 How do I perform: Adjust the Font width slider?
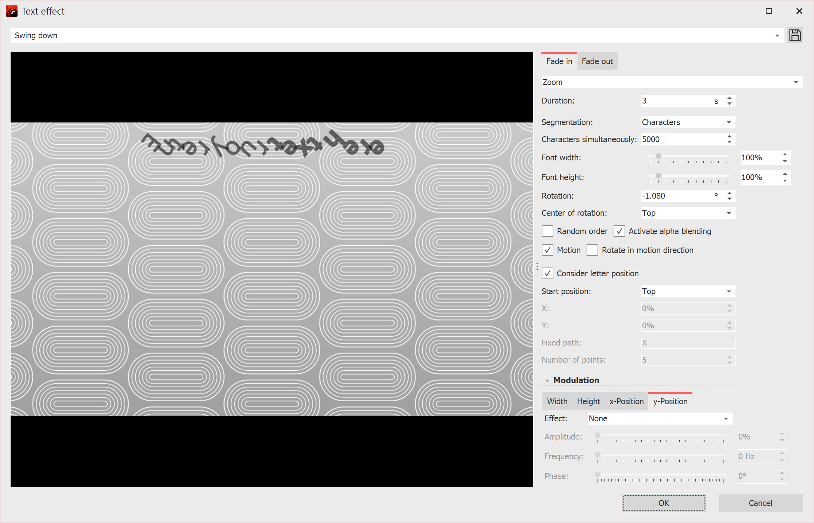click(659, 156)
